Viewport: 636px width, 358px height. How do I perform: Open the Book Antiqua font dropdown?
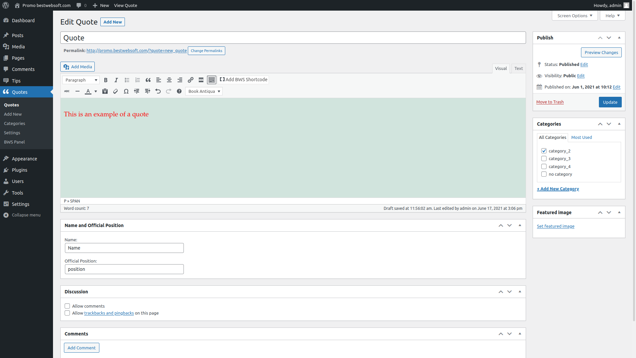204,91
